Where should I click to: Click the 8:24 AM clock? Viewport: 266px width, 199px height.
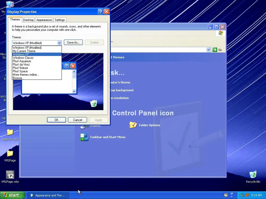pyautogui.click(x=256, y=195)
